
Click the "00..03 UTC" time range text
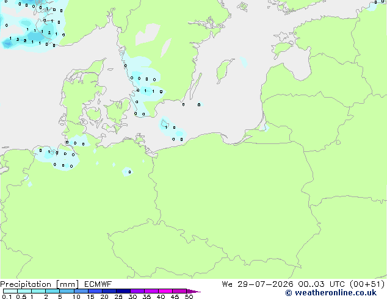(x=321, y=284)
